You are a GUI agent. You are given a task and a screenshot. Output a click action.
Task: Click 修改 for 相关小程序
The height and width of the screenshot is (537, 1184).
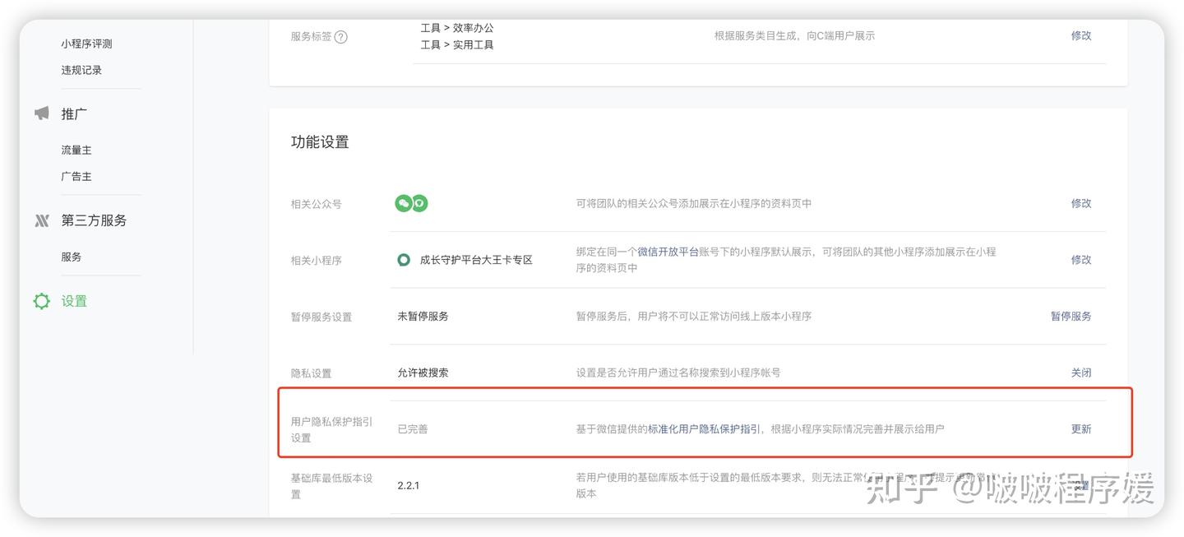1080,259
